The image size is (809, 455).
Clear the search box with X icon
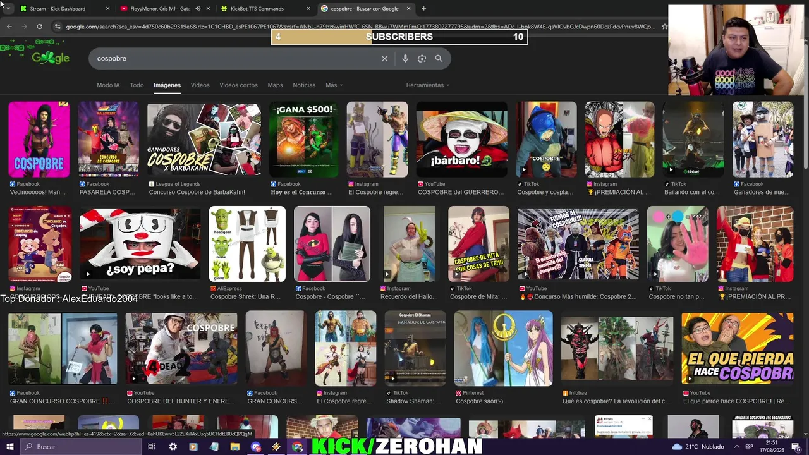pos(384,58)
